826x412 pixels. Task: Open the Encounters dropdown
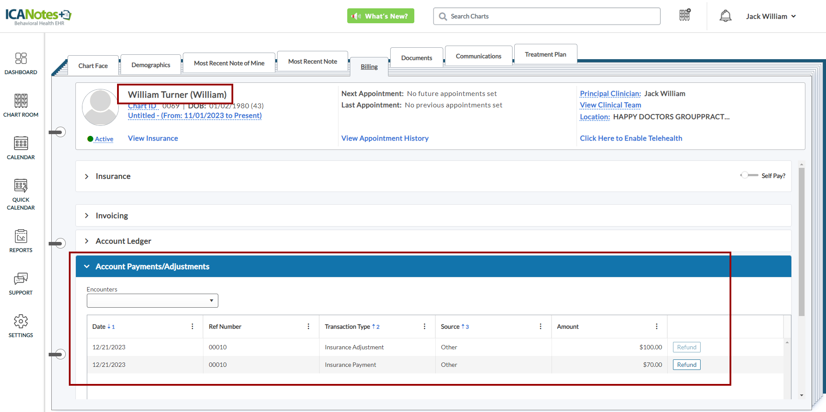(x=152, y=301)
